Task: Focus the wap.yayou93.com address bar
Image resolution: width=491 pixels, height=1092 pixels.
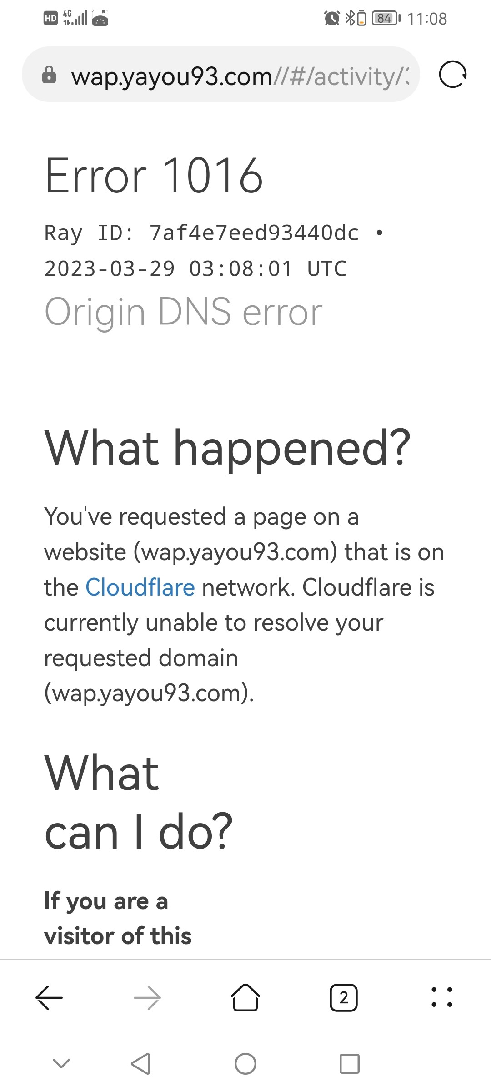Action: pos(220,74)
